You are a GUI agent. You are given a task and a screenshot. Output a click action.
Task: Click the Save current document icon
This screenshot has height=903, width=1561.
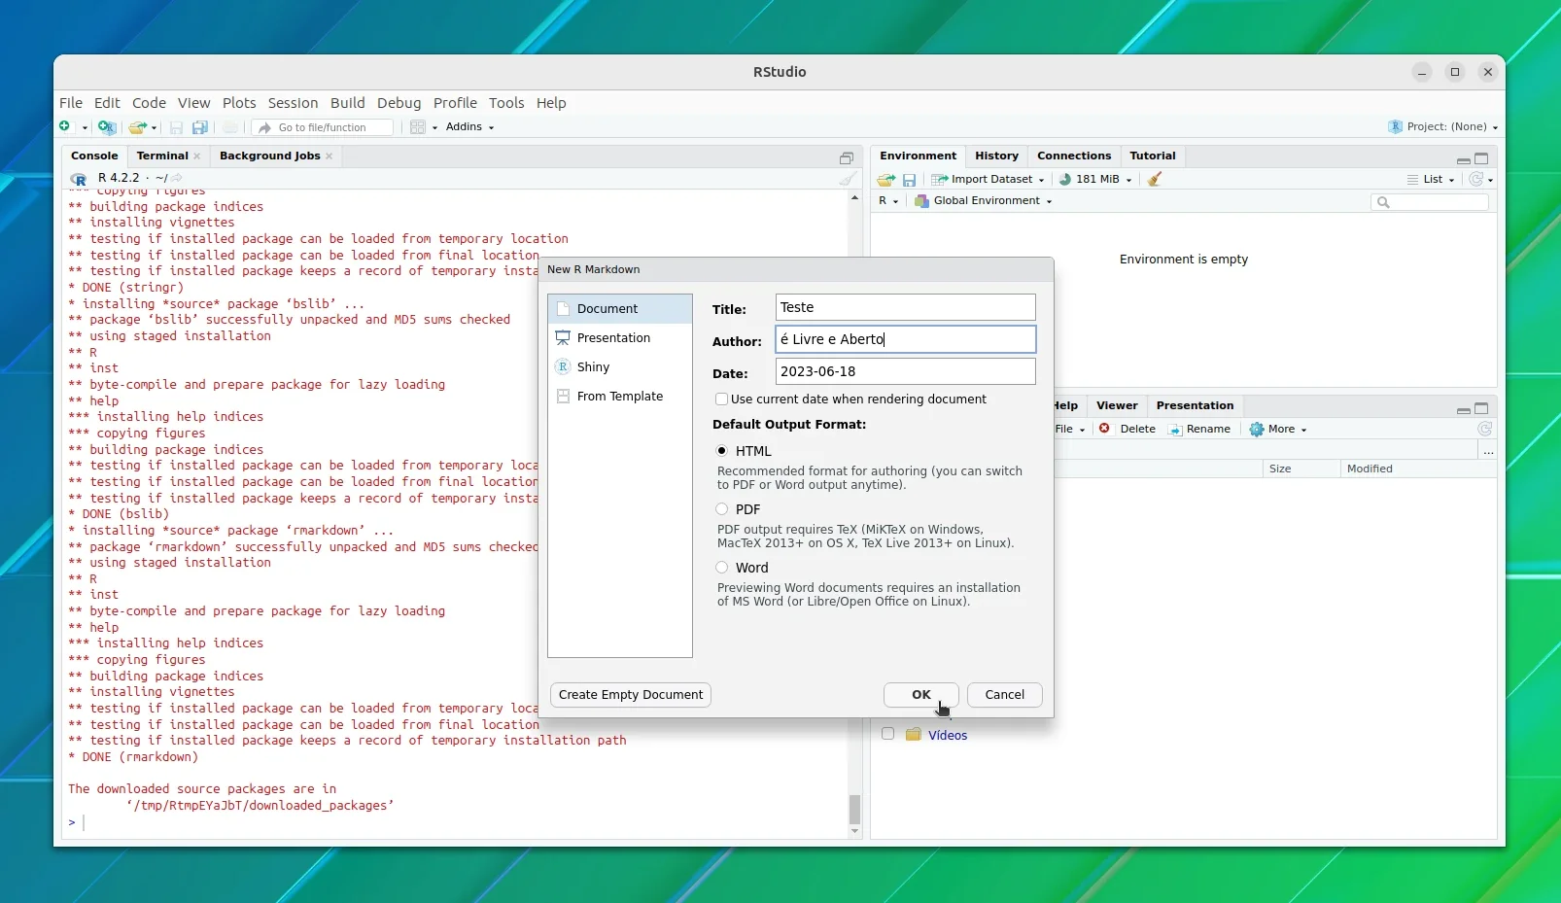tap(176, 127)
